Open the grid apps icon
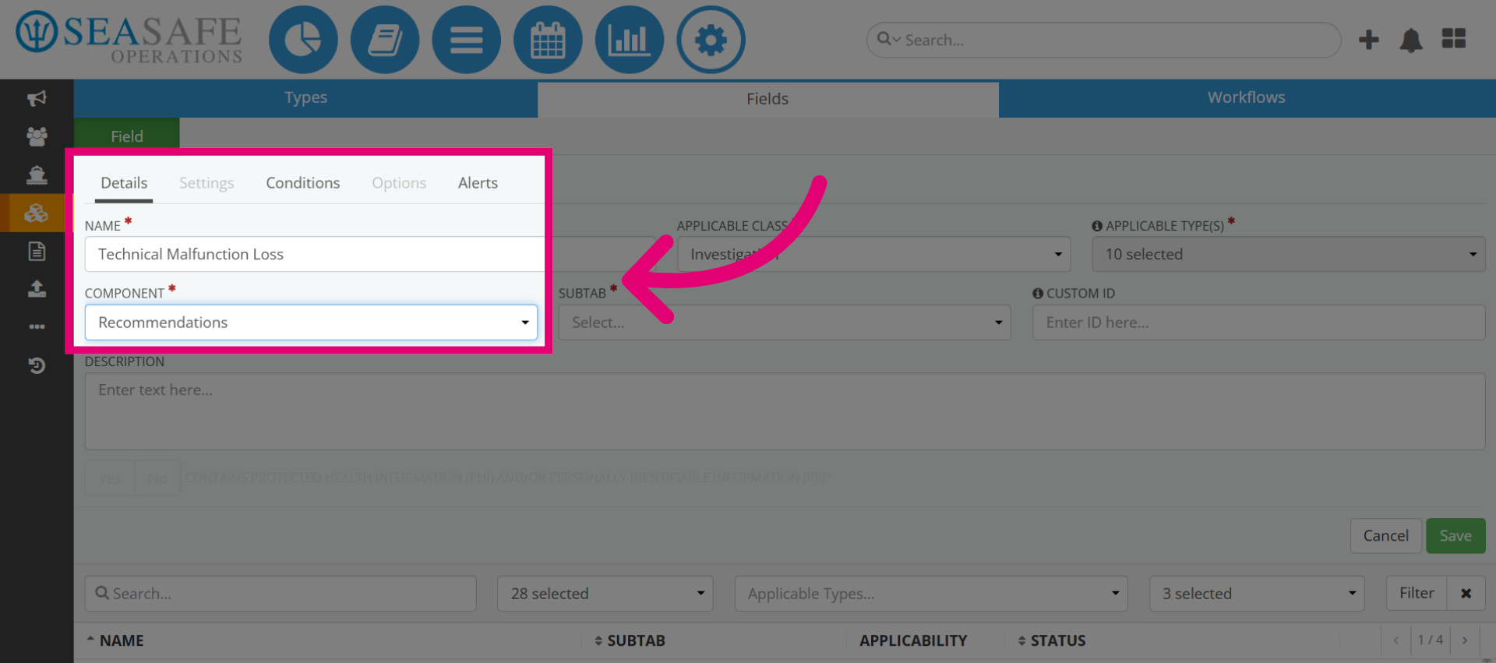Screen dimensions: 1496x663 coord(1454,38)
